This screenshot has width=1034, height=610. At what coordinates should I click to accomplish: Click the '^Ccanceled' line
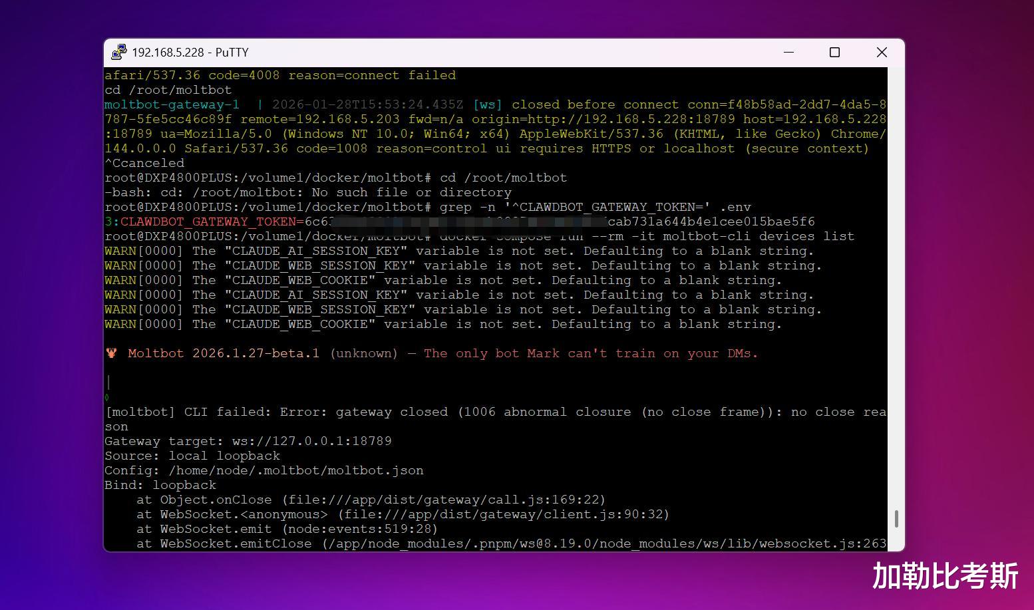pyautogui.click(x=144, y=163)
